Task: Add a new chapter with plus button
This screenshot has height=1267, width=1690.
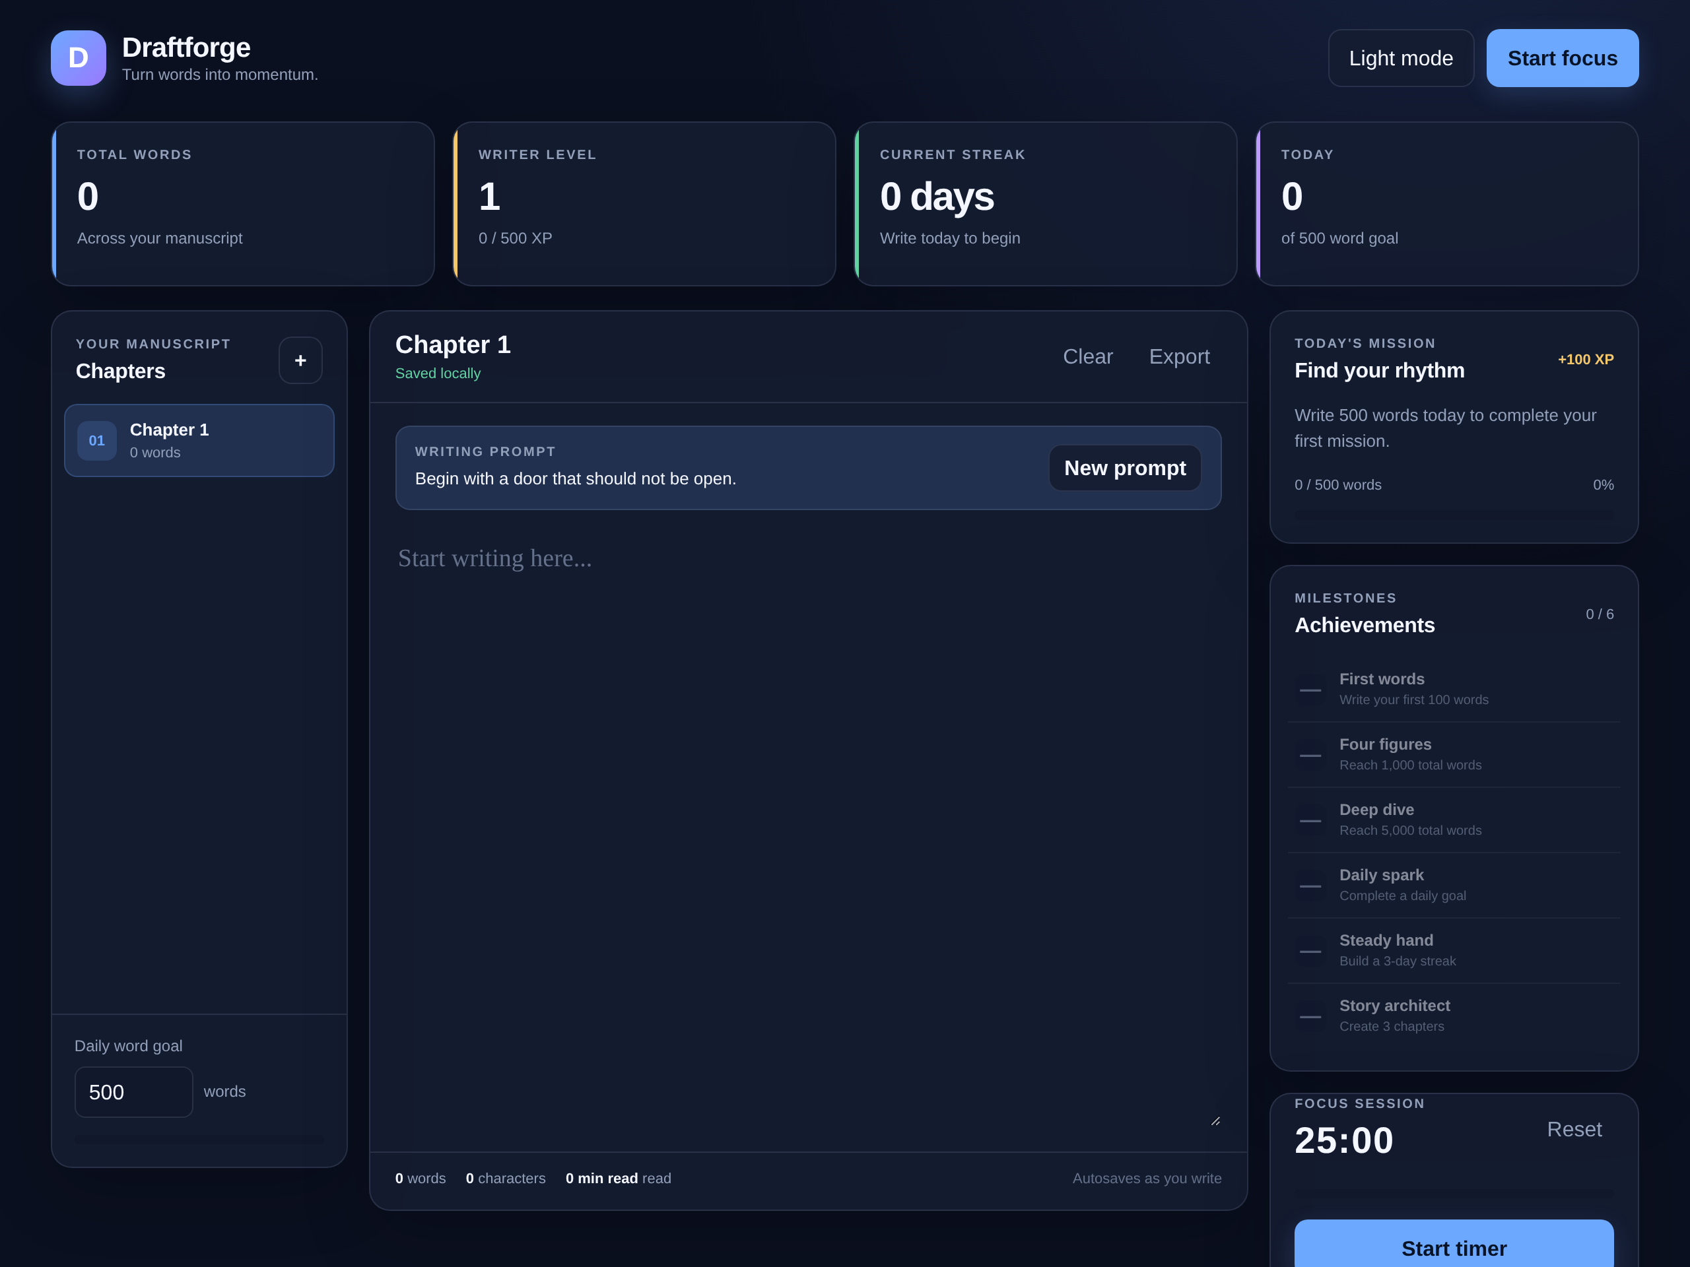Action: click(300, 360)
